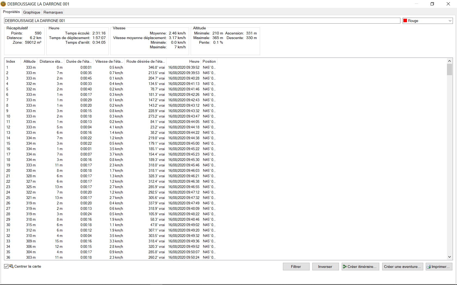
Task: Click the Distance éta... column header
Action: tap(51, 61)
